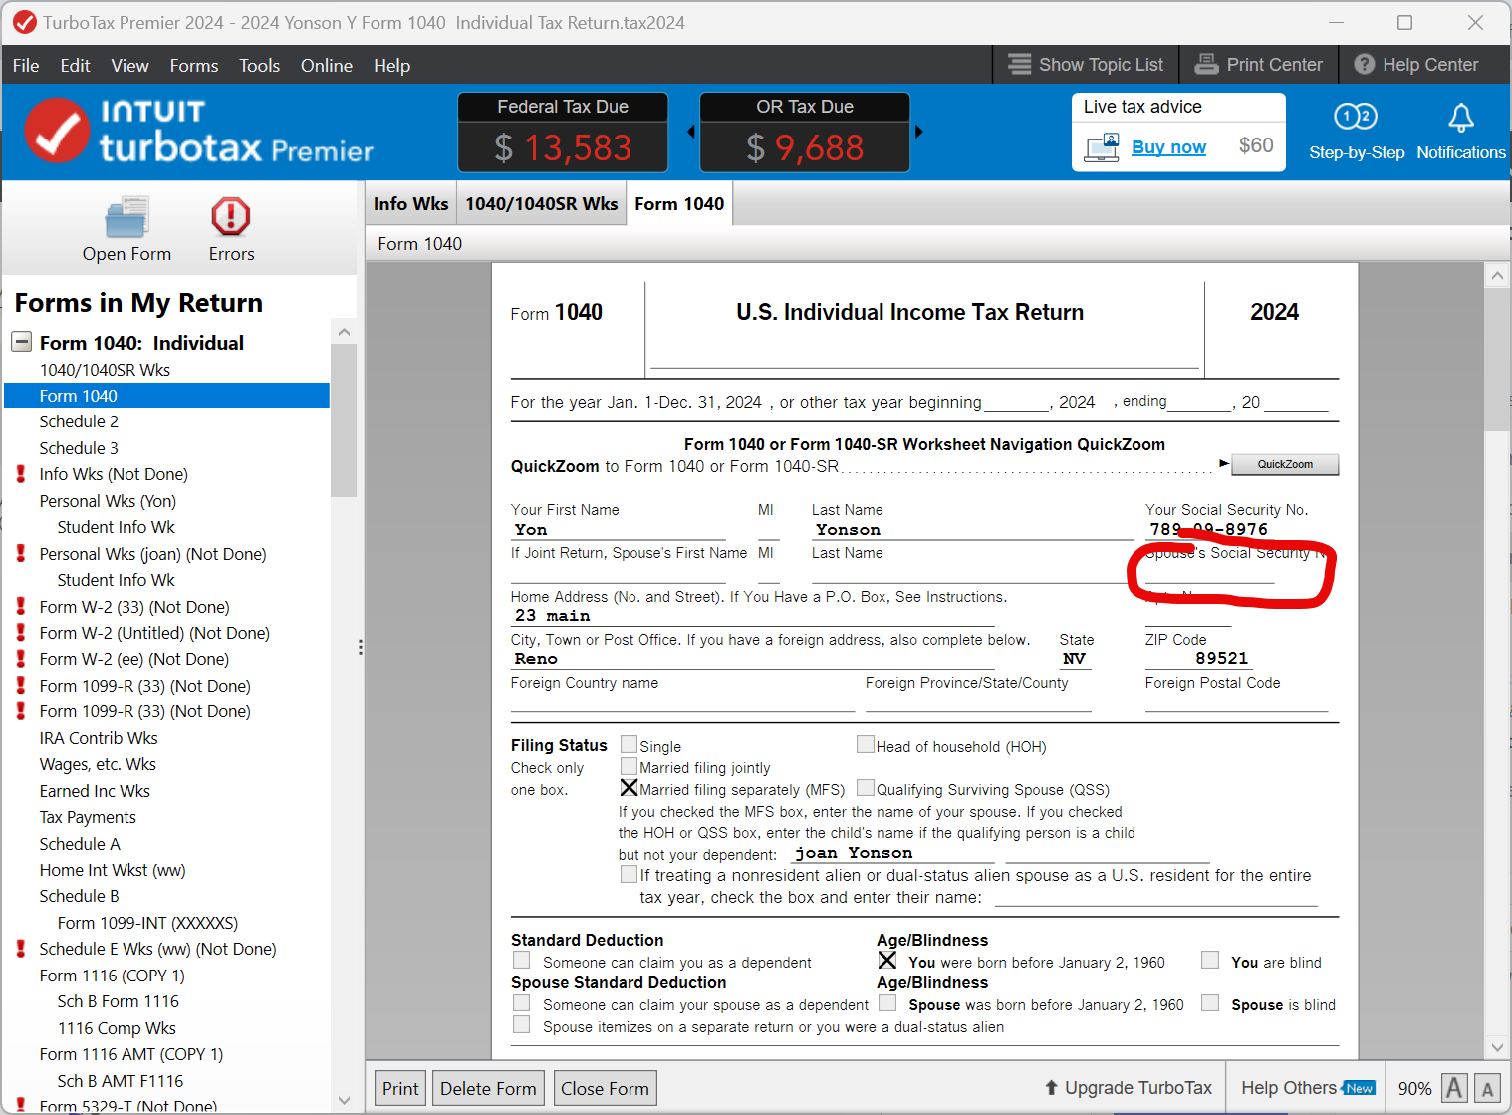Open Step-by-Step view icon

1356,118
